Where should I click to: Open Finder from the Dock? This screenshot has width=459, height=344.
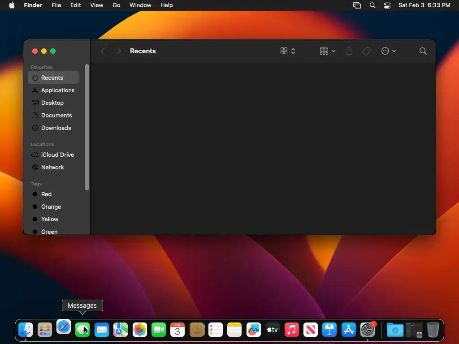click(x=26, y=330)
